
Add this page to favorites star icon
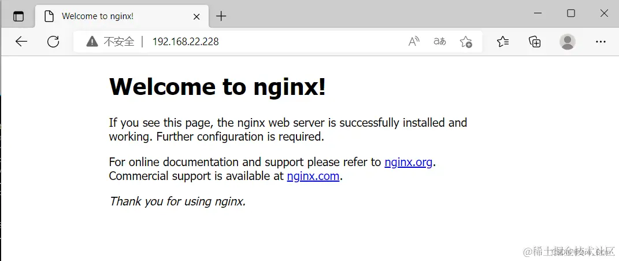[466, 42]
